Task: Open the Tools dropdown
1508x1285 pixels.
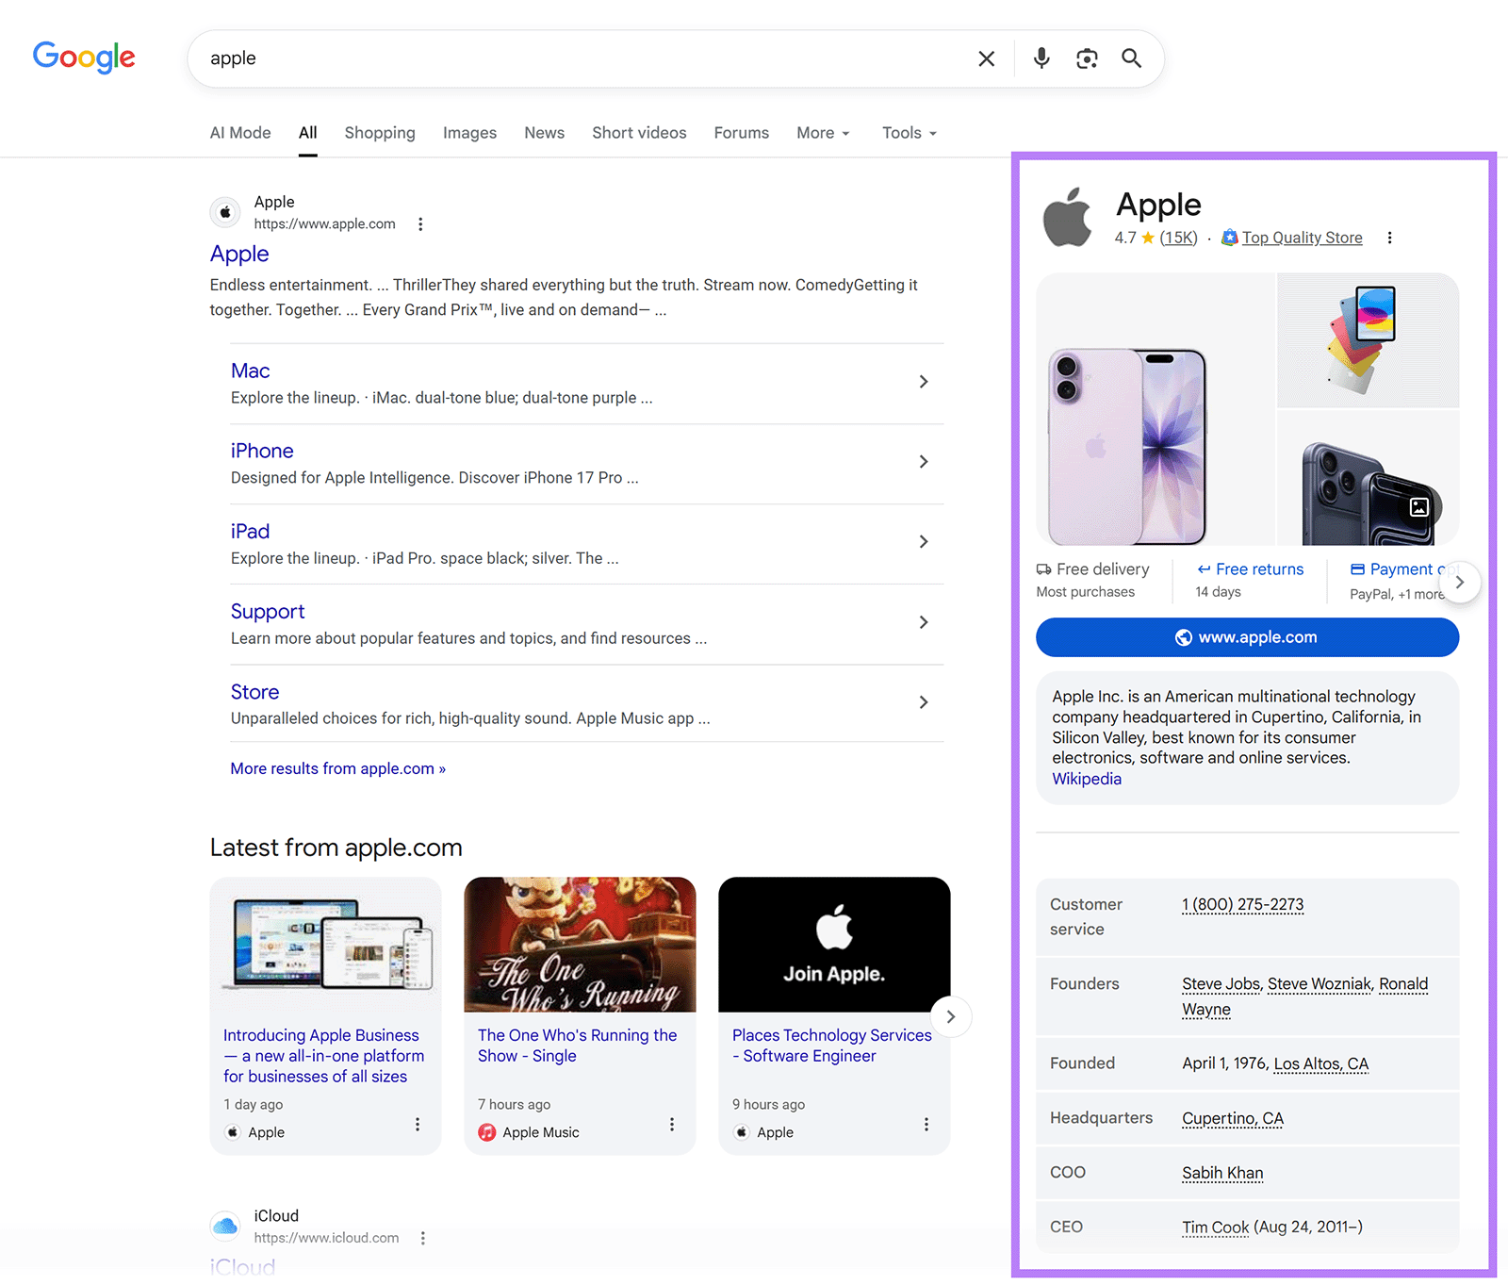Action: click(x=907, y=132)
